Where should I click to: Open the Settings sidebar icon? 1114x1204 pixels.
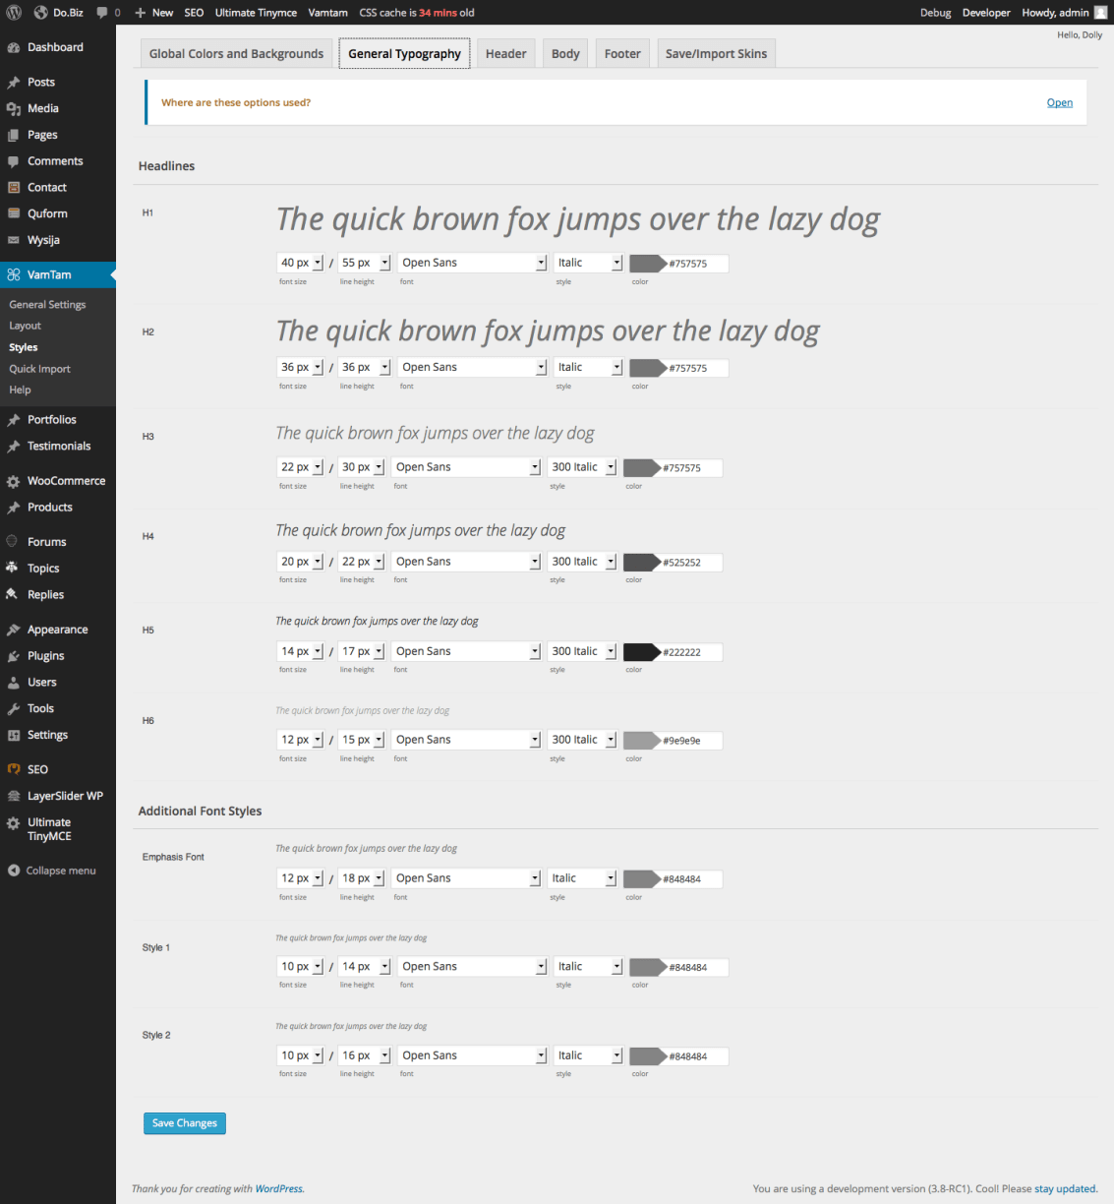[x=14, y=736]
